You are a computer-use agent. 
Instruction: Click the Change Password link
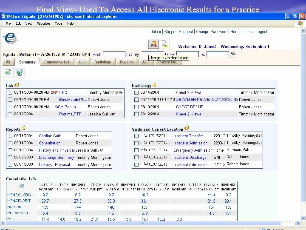tap(212, 32)
